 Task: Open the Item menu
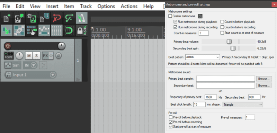(x=69, y=6)
